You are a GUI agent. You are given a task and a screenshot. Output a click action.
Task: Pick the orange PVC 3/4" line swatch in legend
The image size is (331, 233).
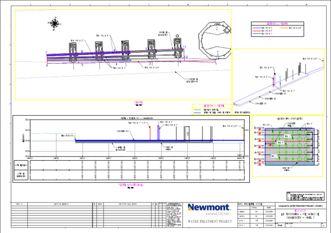[x=284, y=28]
